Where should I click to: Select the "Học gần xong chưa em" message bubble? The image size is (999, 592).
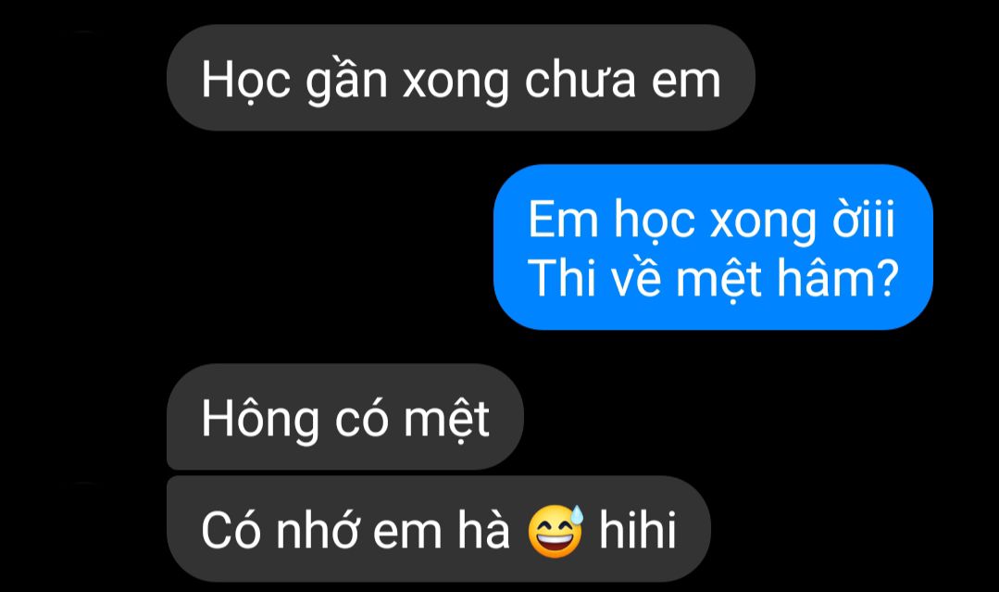461,79
